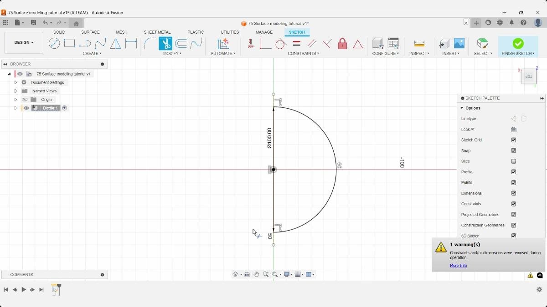547x307 pixels.
Task: Open the notifications bell
Action: tap(511, 23)
